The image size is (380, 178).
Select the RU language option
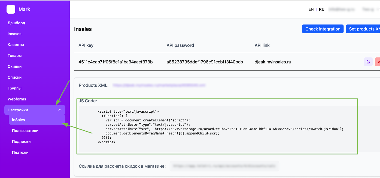tap(322, 9)
